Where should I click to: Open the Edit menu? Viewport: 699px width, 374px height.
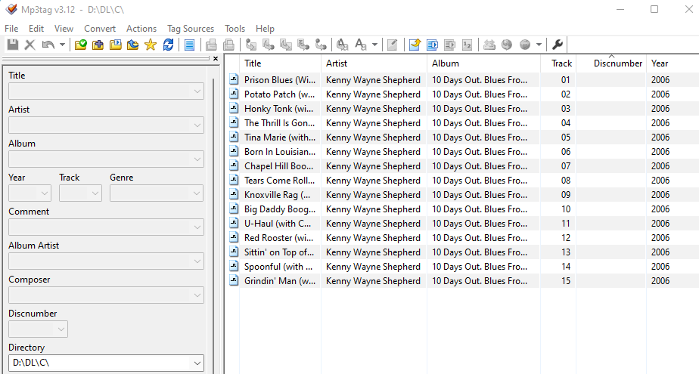(36, 29)
